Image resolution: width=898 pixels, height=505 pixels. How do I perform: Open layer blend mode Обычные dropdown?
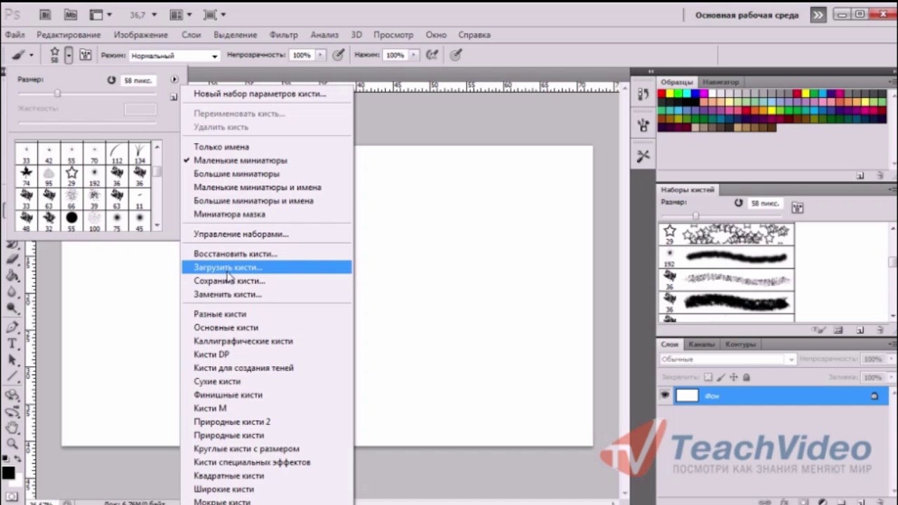click(x=728, y=359)
